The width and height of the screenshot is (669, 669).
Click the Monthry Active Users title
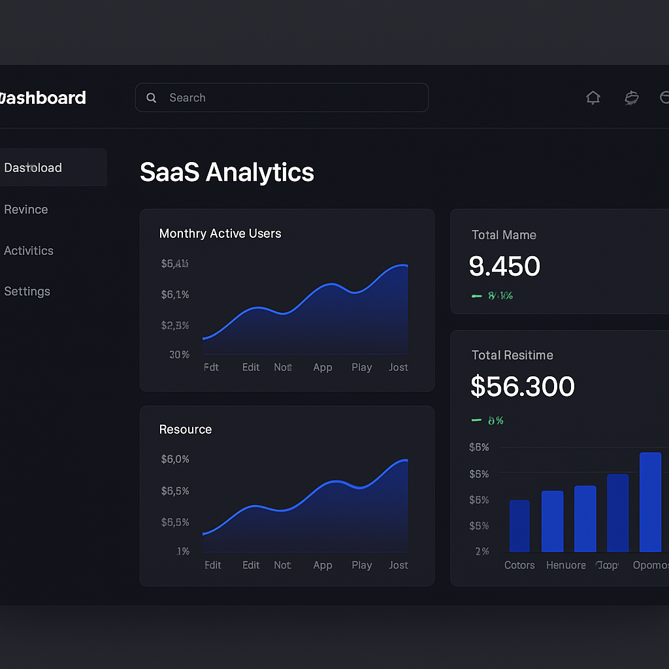pyautogui.click(x=220, y=233)
